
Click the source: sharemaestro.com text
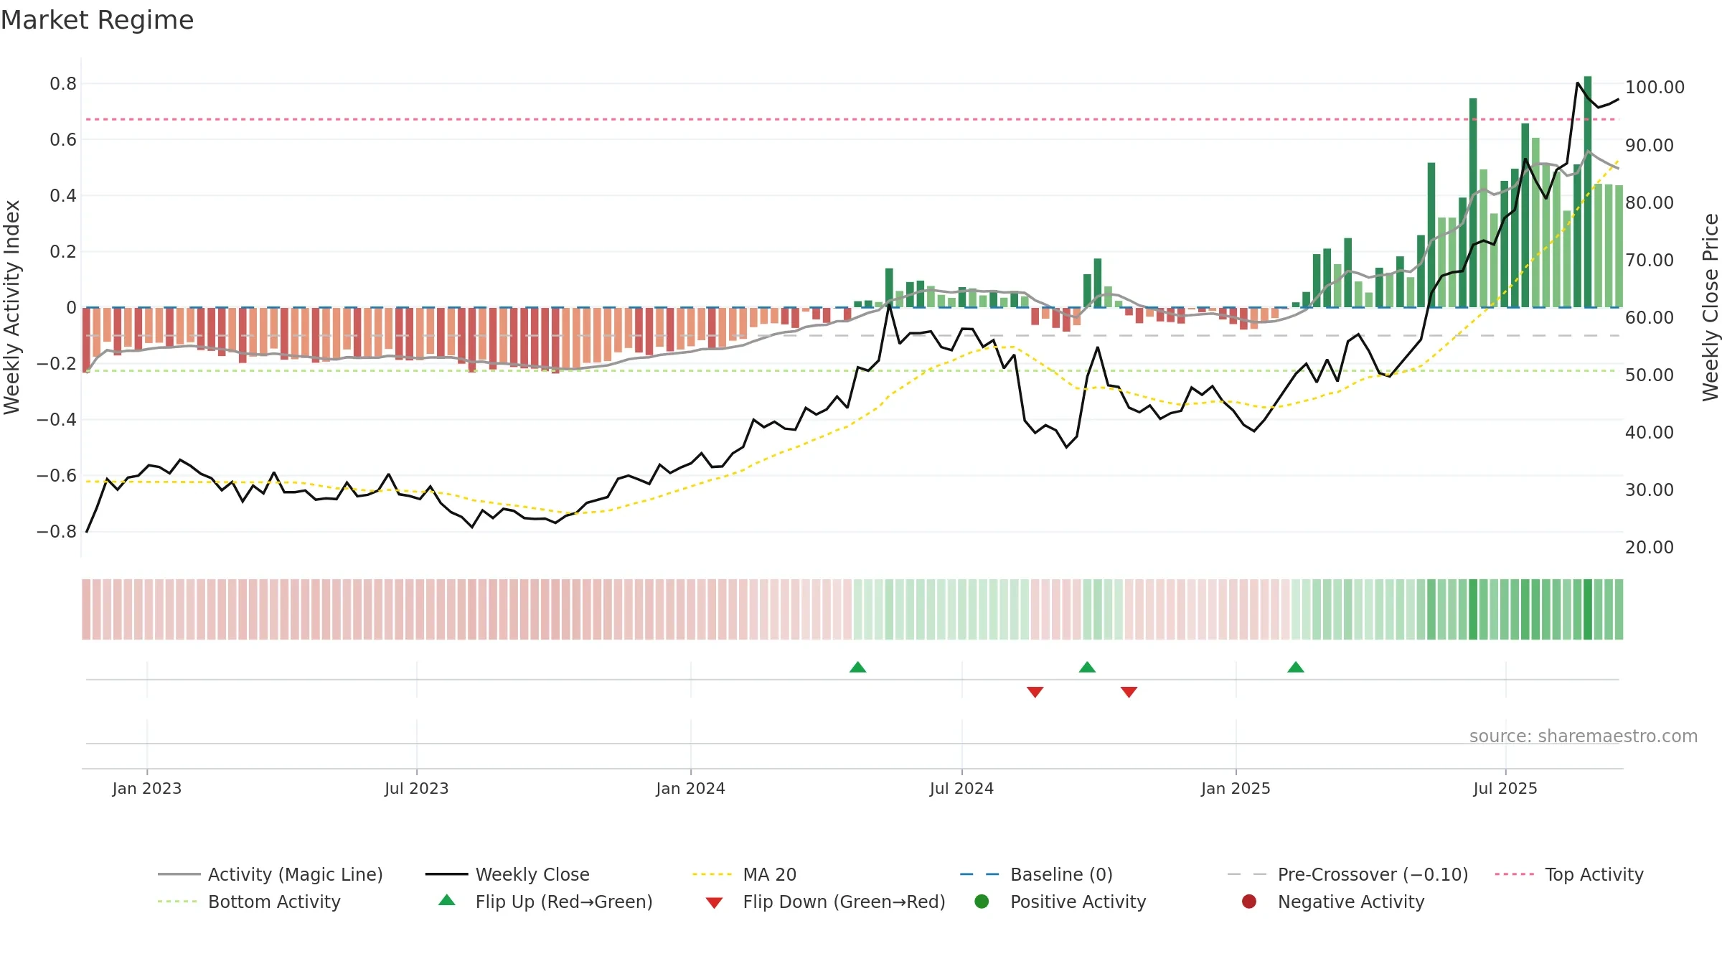click(1584, 736)
